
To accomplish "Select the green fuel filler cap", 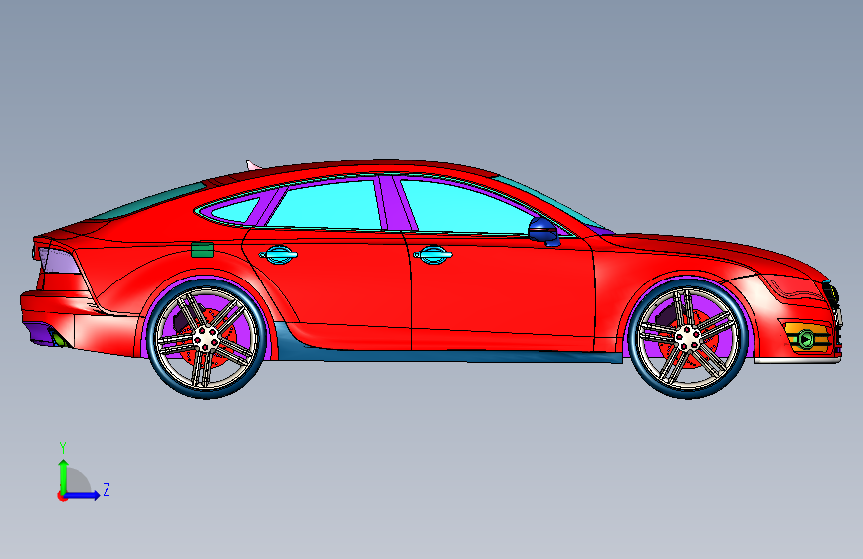I will pos(202,250).
